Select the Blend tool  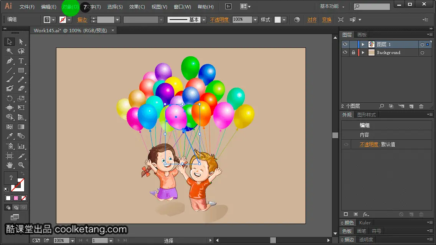21,136
